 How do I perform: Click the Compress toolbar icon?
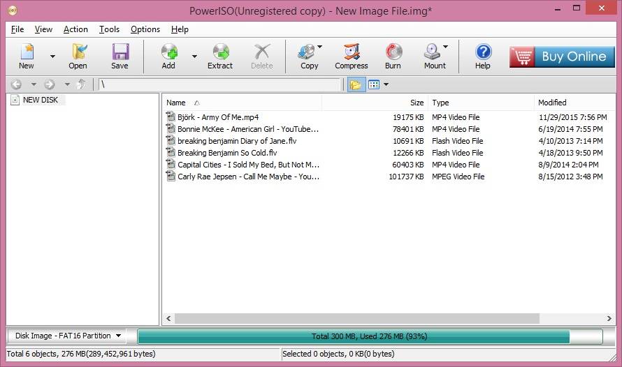coord(352,57)
